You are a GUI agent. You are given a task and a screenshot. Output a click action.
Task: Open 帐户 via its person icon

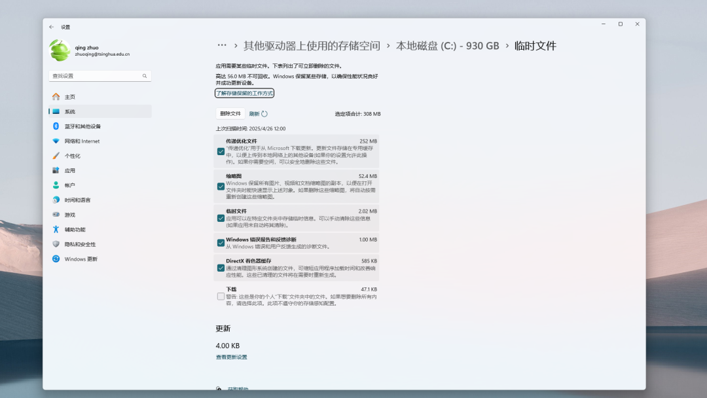pyautogui.click(x=56, y=185)
